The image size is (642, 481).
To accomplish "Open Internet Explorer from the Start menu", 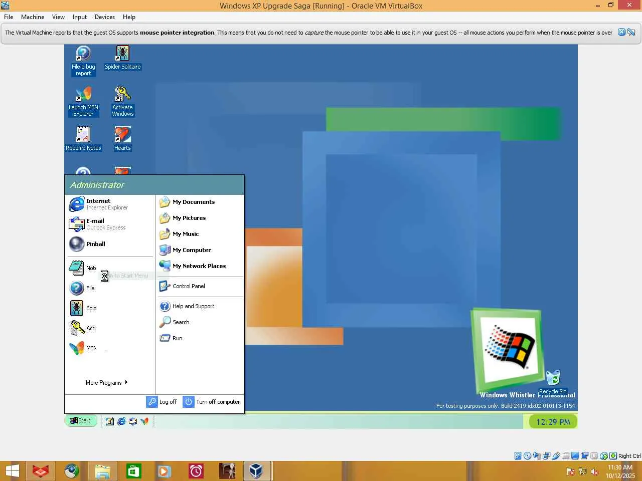I will click(109, 204).
